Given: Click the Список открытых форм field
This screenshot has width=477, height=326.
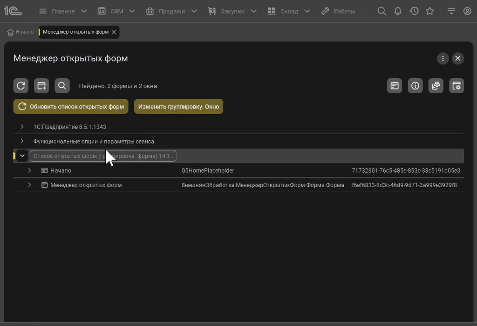Looking at the screenshot, I should point(103,156).
